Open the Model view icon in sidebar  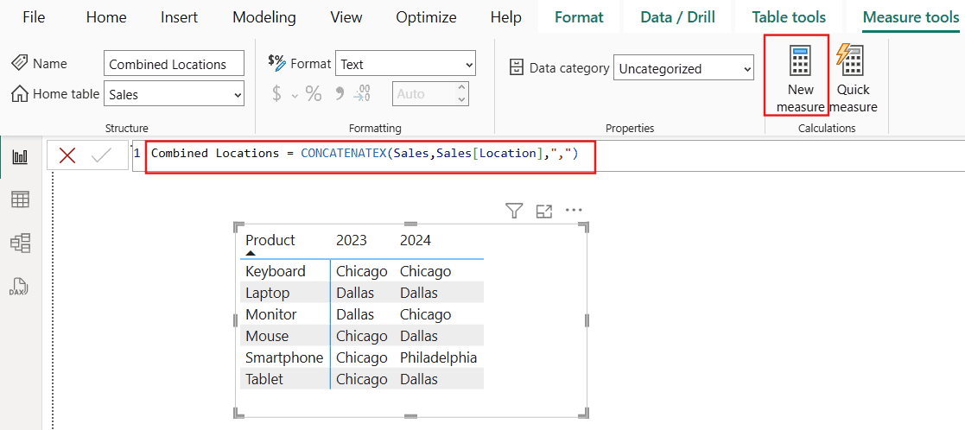point(21,243)
